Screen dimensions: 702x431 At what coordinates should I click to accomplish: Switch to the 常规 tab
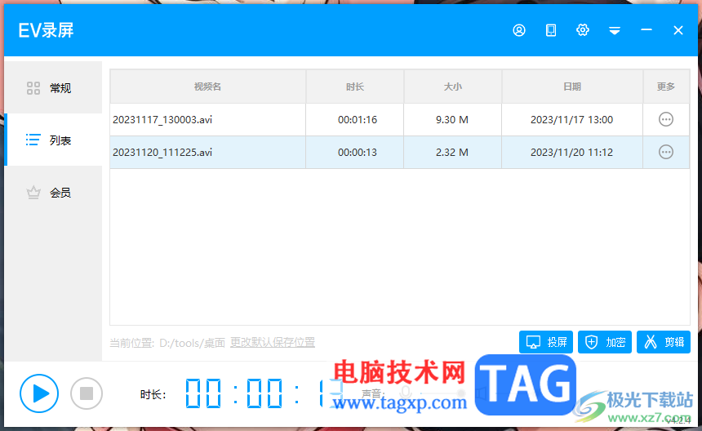coord(53,87)
